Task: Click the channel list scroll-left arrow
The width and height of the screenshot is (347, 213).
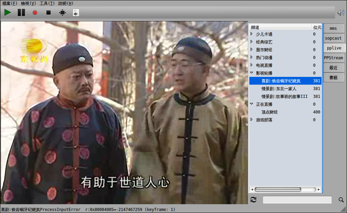Action: point(252,189)
